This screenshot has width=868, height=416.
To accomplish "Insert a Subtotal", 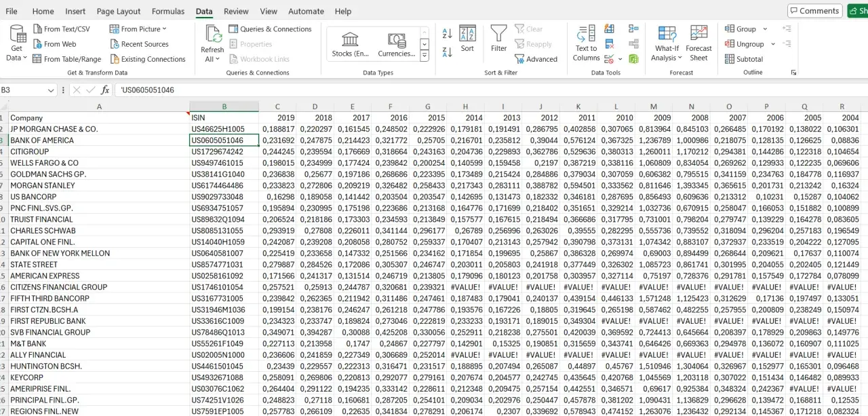I will [x=744, y=59].
